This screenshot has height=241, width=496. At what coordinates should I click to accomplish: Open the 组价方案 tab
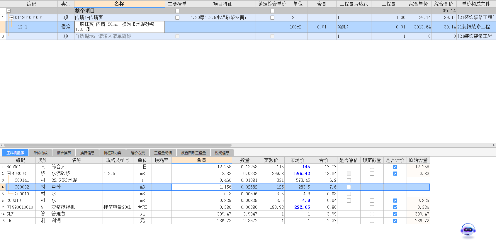(138, 153)
